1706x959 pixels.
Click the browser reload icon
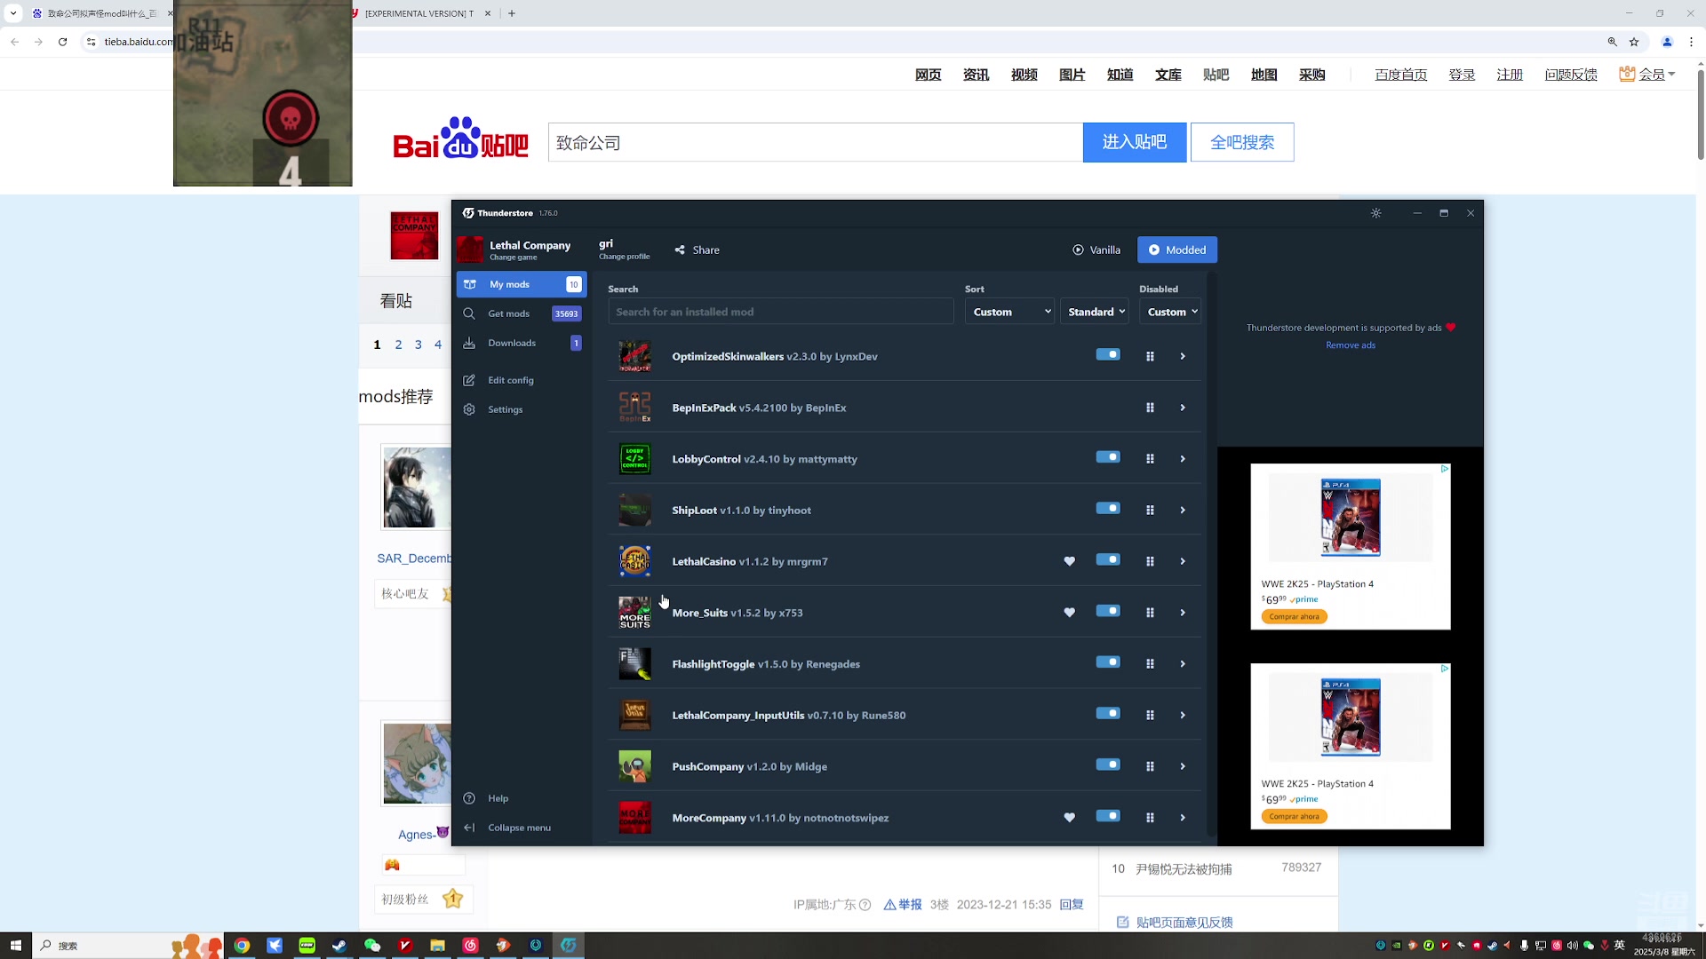(62, 42)
